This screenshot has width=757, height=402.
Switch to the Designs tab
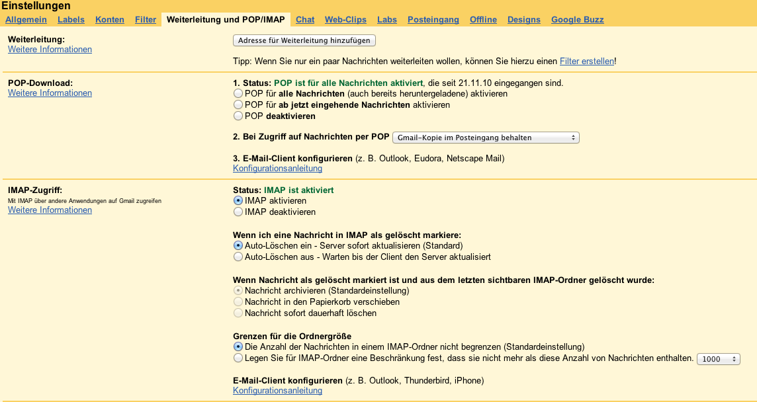[x=524, y=20]
